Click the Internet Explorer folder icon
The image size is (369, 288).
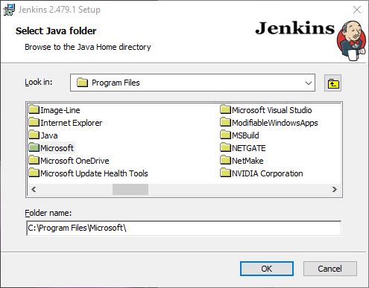point(34,122)
